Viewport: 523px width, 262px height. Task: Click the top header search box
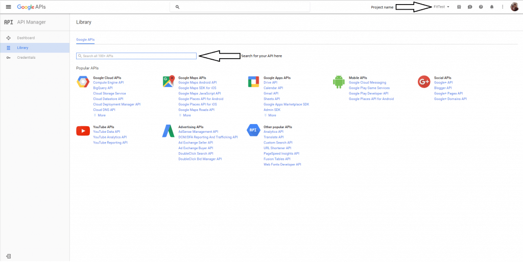pos(240,7)
